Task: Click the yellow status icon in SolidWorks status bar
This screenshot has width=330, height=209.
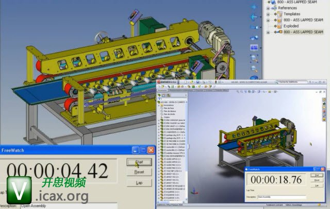Action: click(319, 205)
